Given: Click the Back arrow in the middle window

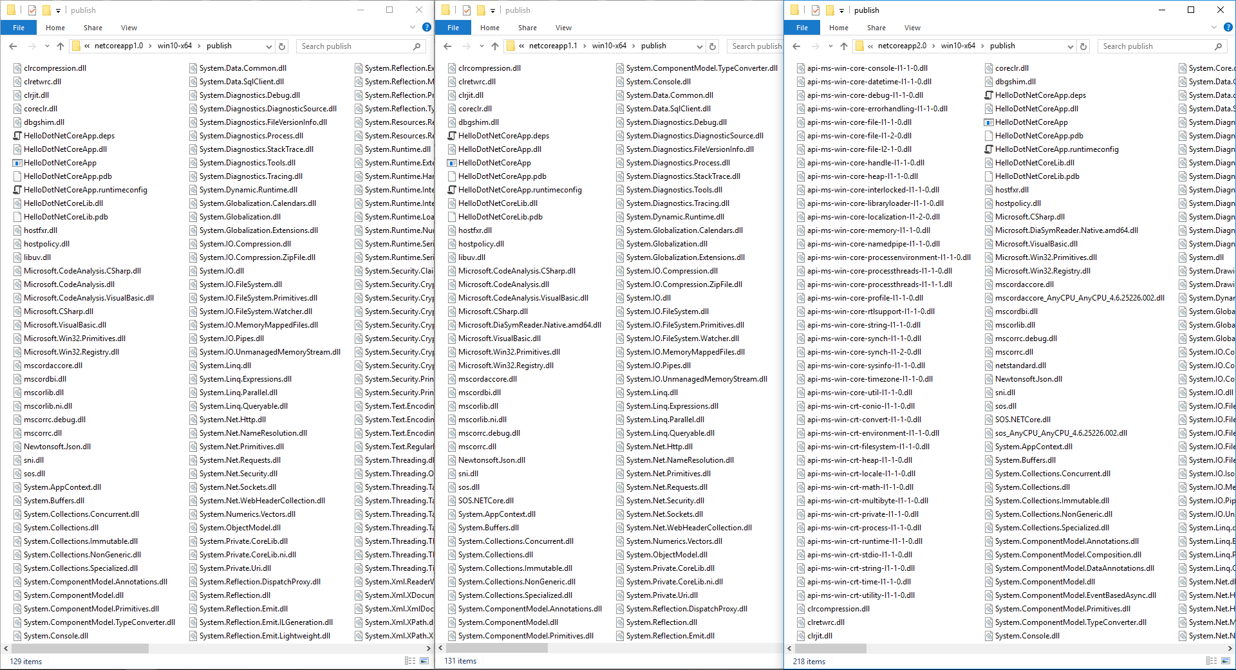Looking at the screenshot, I should click(x=447, y=46).
